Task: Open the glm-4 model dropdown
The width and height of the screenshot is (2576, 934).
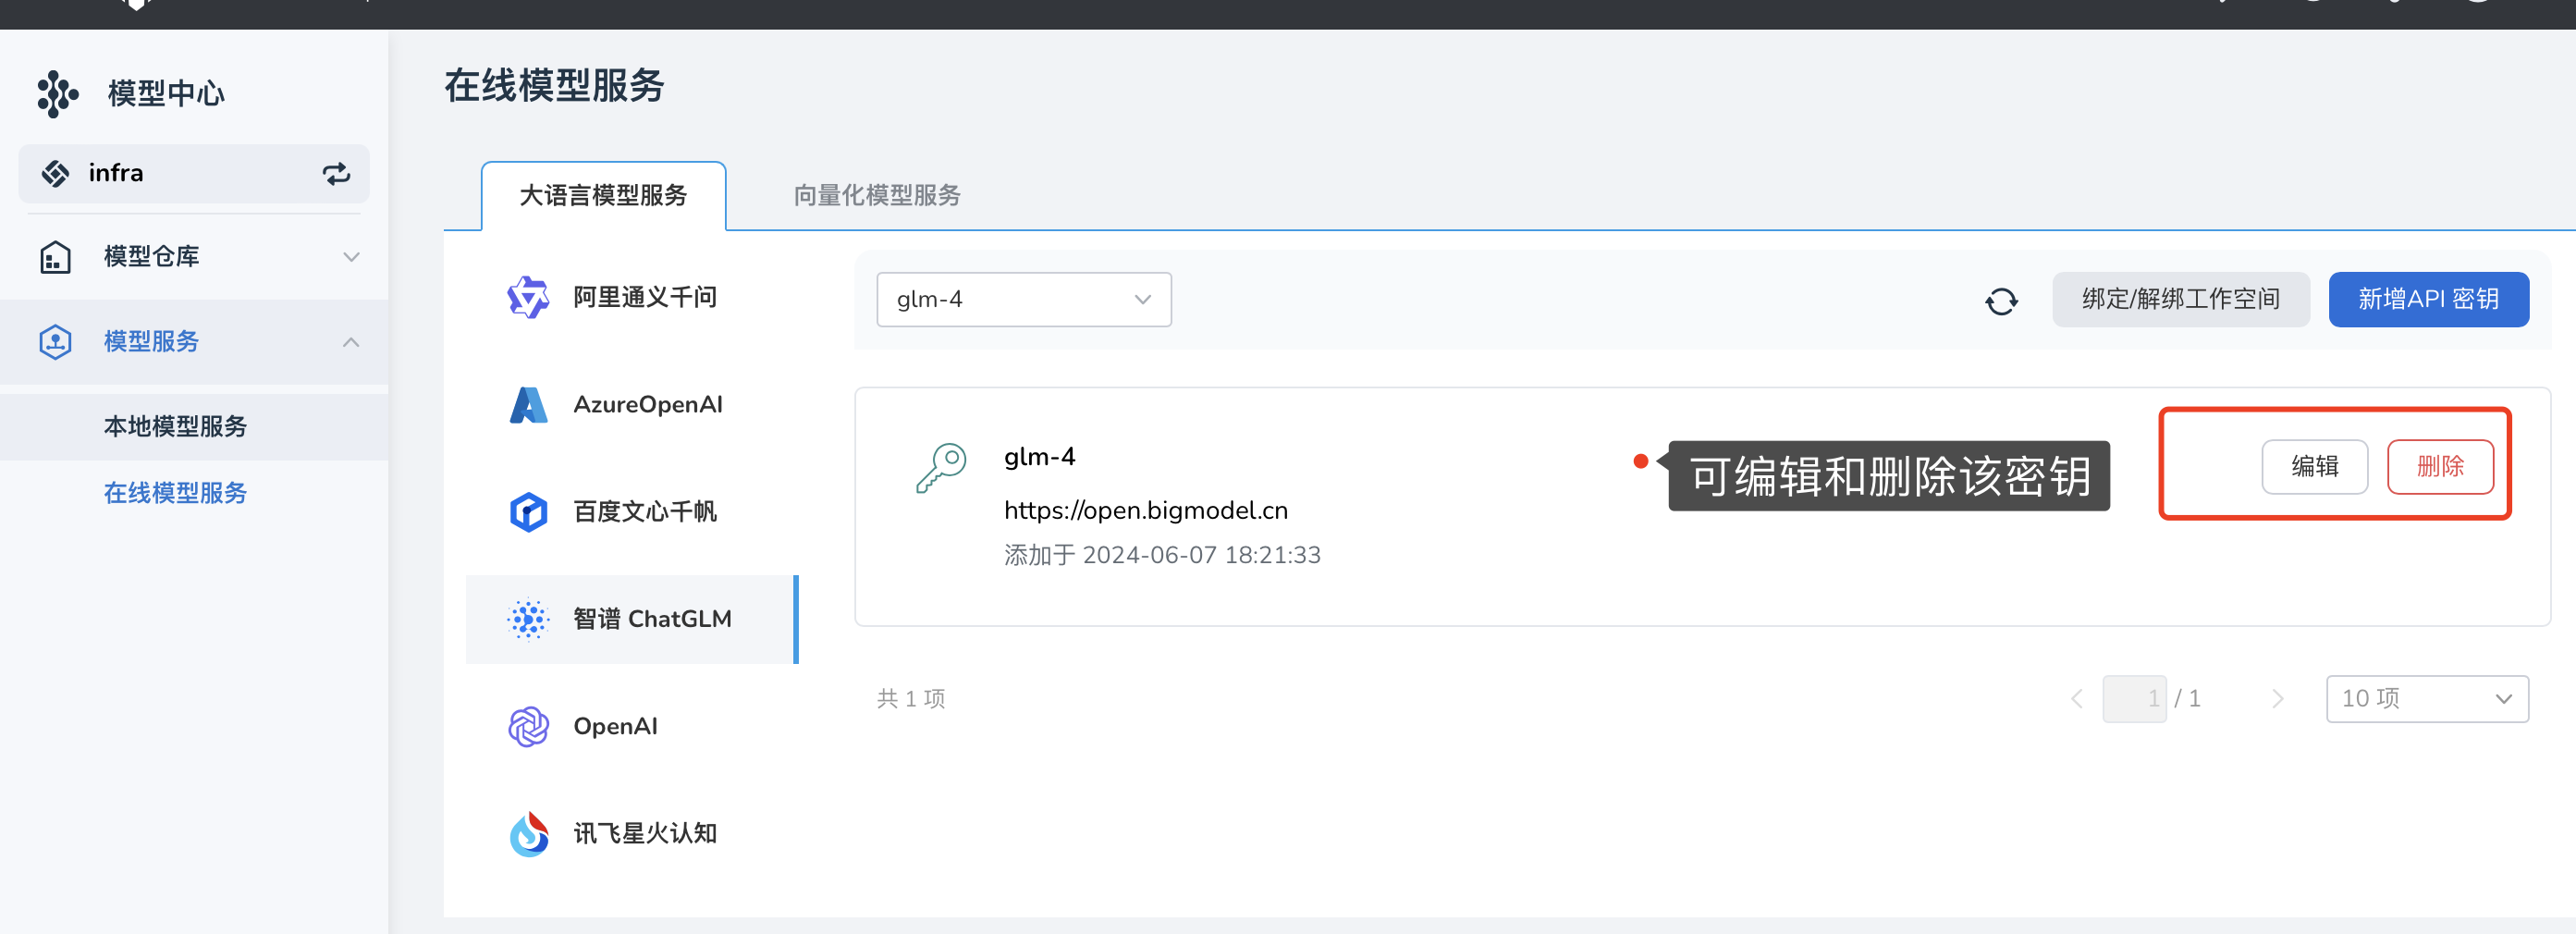Action: tap(1023, 299)
